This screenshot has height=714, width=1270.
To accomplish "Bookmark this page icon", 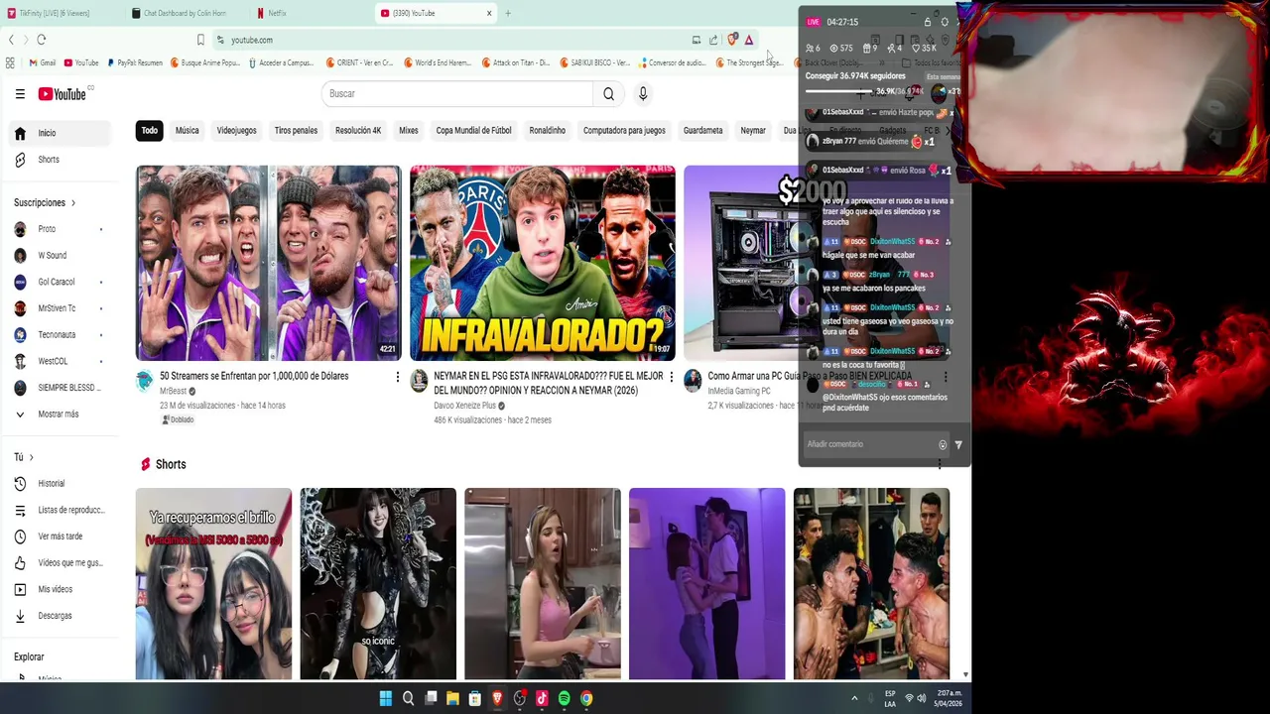I will click(200, 40).
